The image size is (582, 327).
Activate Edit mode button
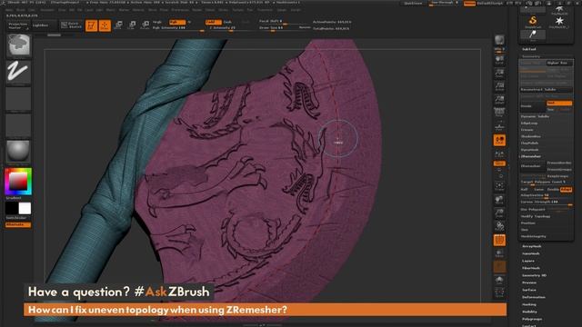click(x=91, y=25)
